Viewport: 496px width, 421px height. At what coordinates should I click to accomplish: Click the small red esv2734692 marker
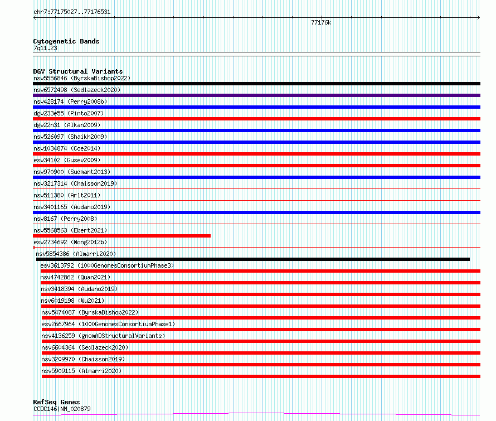(x=34, y=248)
